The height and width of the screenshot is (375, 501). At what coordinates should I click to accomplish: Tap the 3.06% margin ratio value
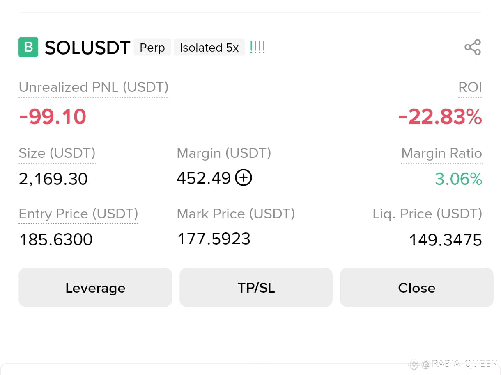point(459,179)
